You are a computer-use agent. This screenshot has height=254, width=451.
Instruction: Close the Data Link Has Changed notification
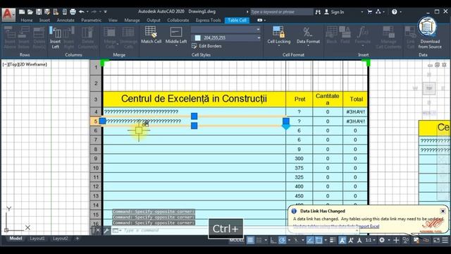point(443,211)
